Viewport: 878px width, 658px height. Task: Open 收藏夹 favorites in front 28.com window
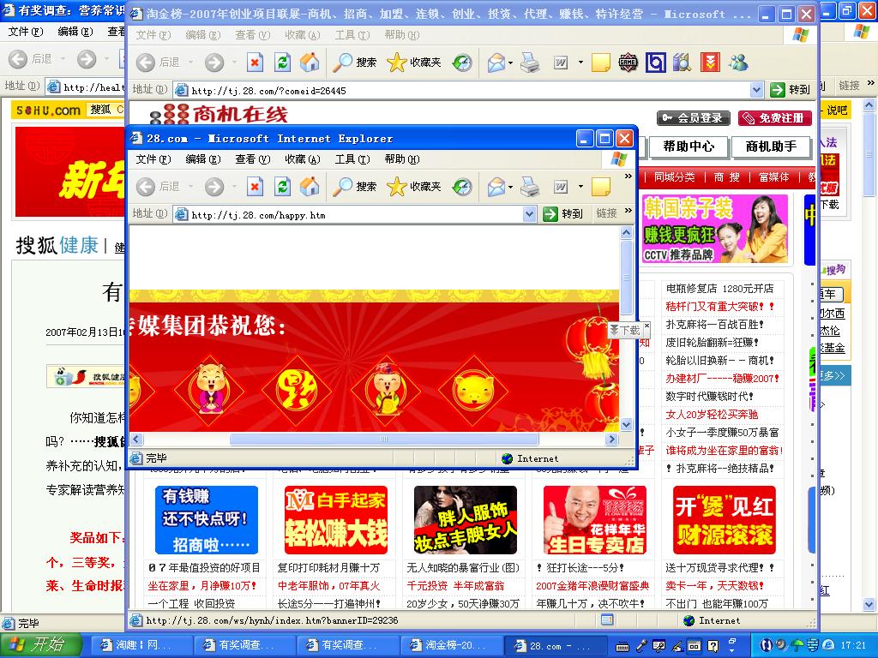pos(414,186)
